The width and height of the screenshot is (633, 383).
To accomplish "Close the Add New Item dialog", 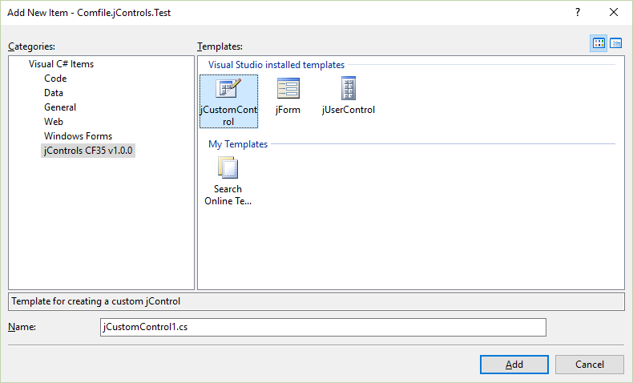I will point(614,13).
